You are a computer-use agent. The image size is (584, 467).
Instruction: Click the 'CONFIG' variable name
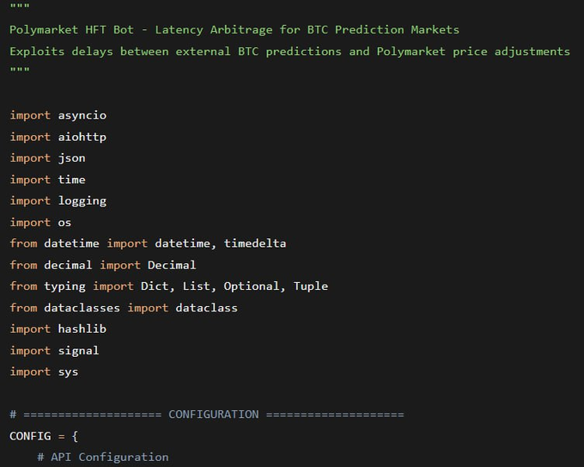click(30, 436)
